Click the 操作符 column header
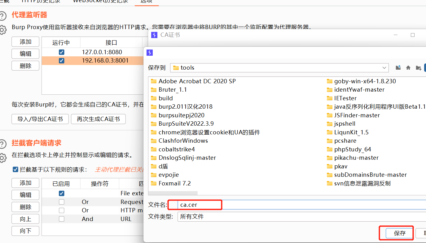 tap(100, 184)
